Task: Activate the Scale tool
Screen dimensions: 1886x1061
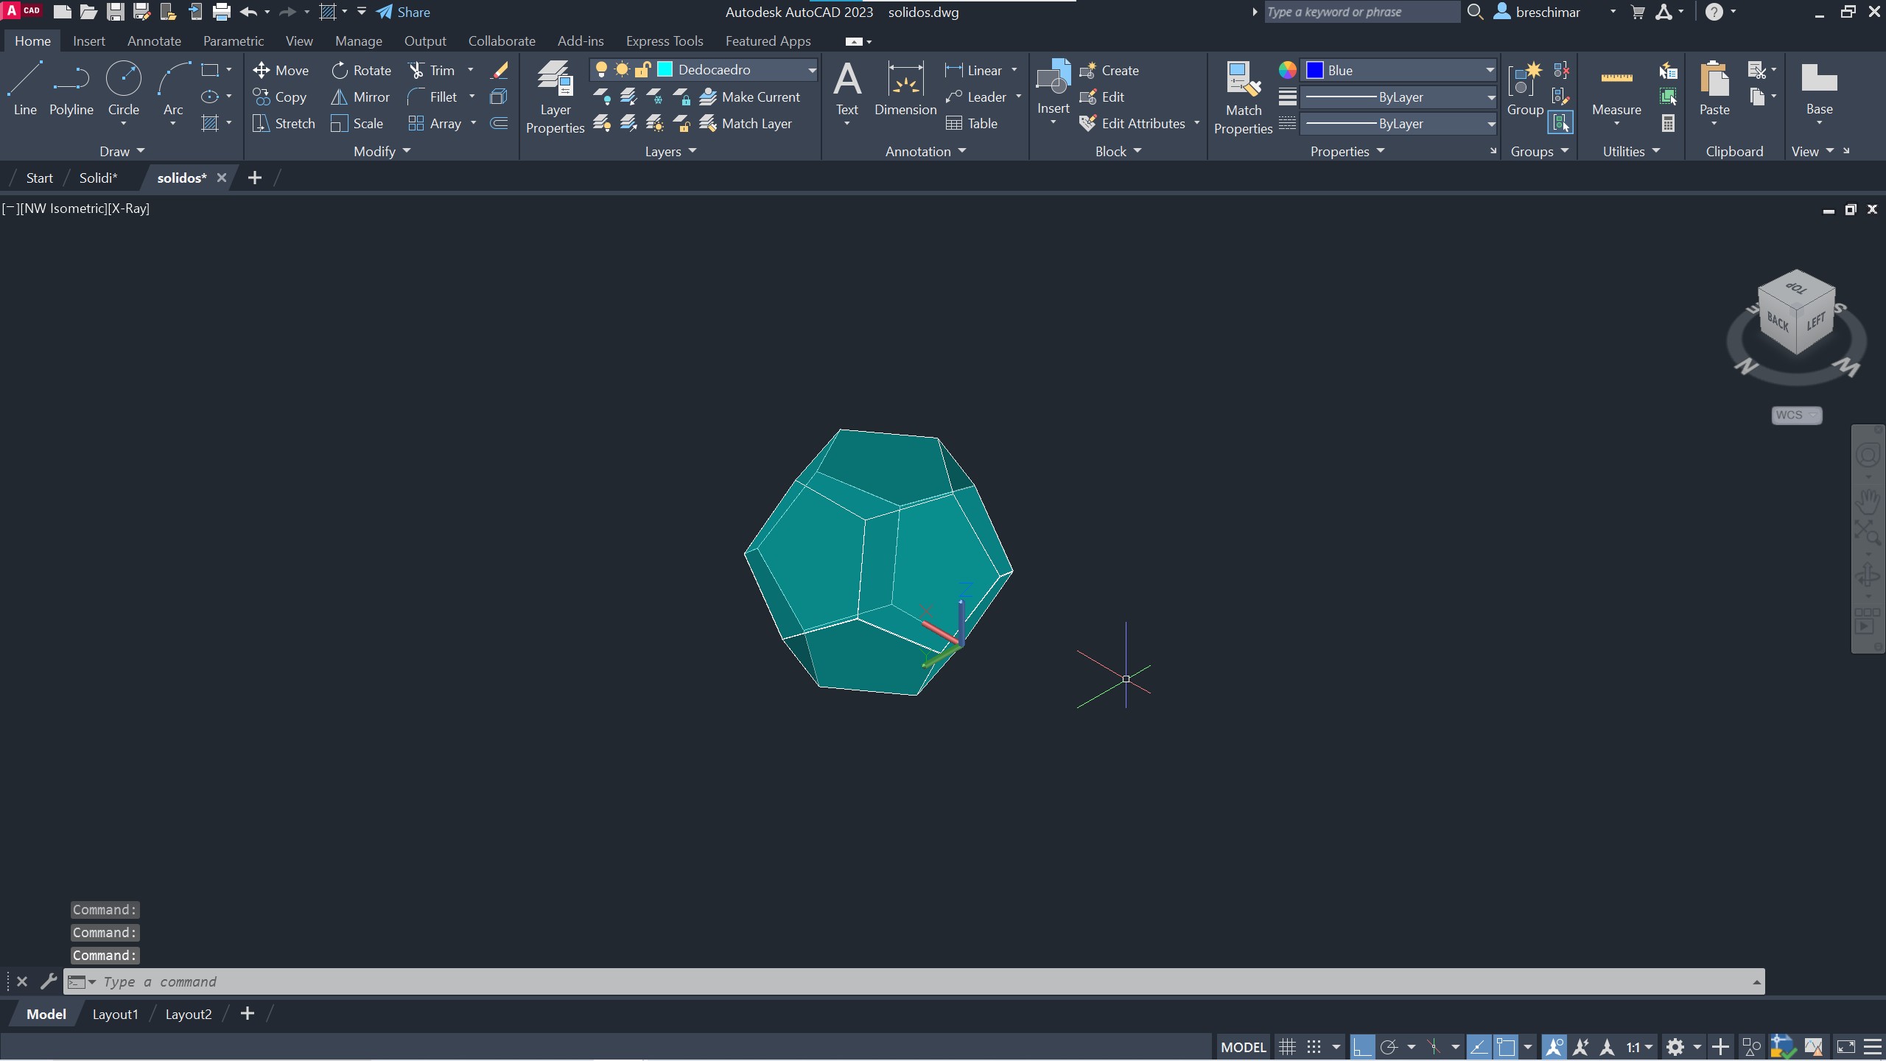Action: 357,123
